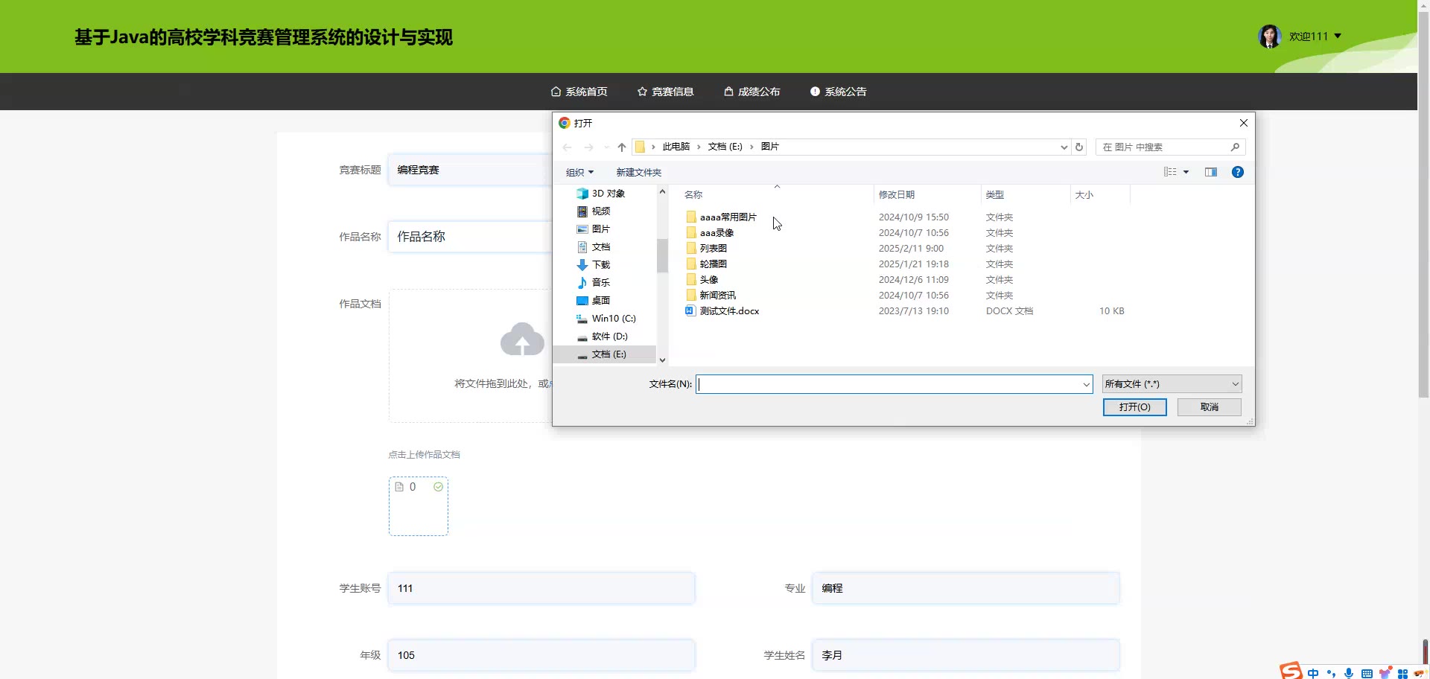1430x679 pixels.
Task: Go back in the file dialog
Action: click(567, 147)
